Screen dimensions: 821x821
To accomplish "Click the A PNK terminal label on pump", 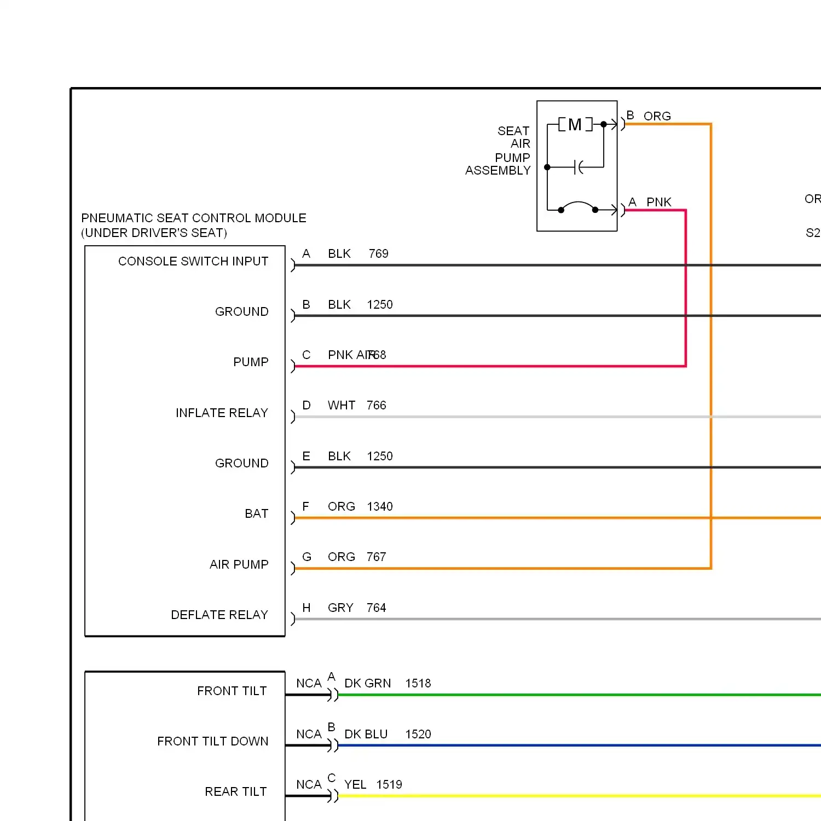I will point(650,202).
